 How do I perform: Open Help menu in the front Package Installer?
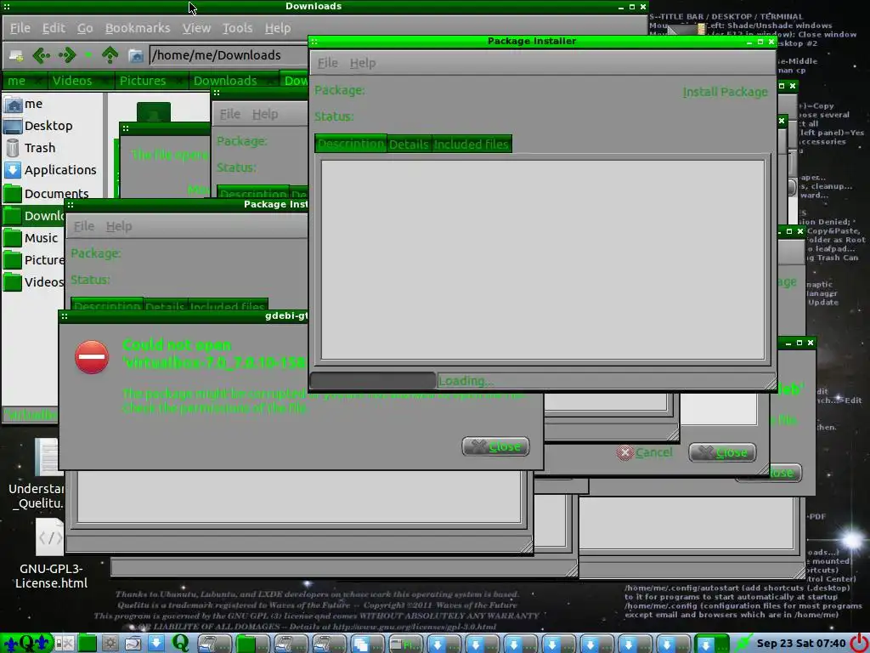[x=363, y=63]
